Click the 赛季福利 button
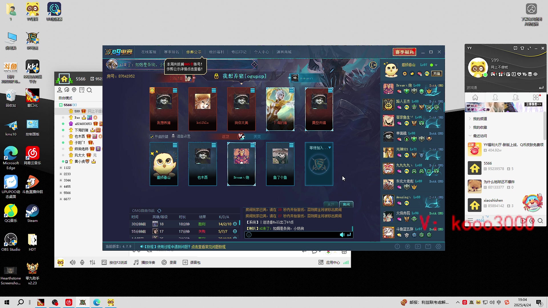Image resolution: width=548 pixels, height=308 pixels. click(404, 52)
